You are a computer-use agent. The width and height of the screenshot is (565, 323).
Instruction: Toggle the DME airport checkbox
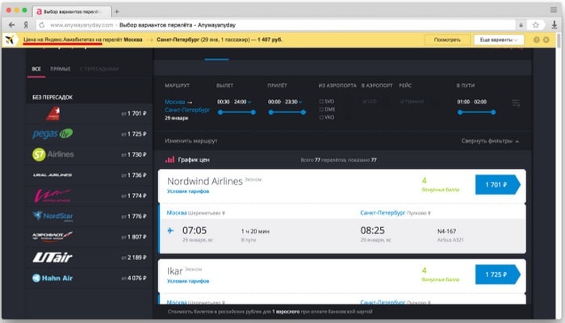pyautogui.click(x=321, y=110)
